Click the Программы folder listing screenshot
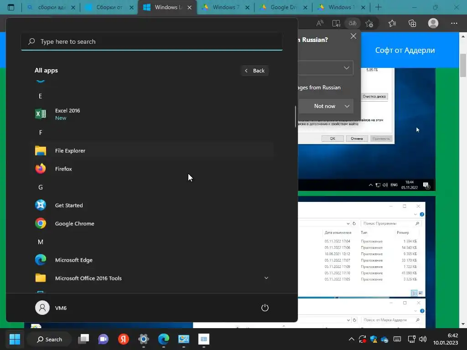This screenshot has height=350, width=467. [362, 249]
